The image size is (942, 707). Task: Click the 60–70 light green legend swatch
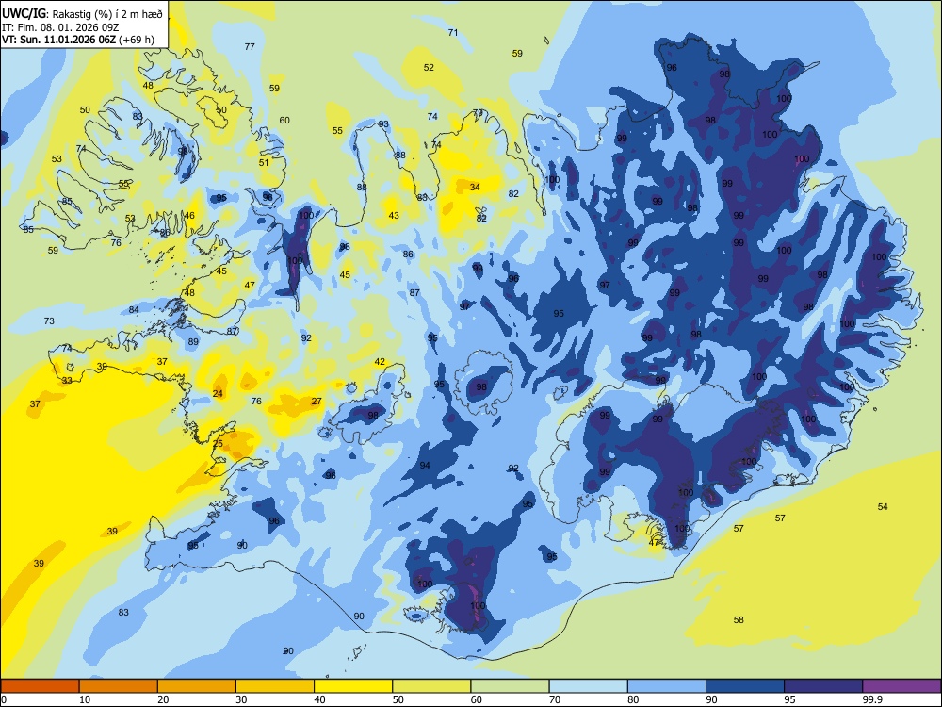pyautogui.click(x=510, y=686)
